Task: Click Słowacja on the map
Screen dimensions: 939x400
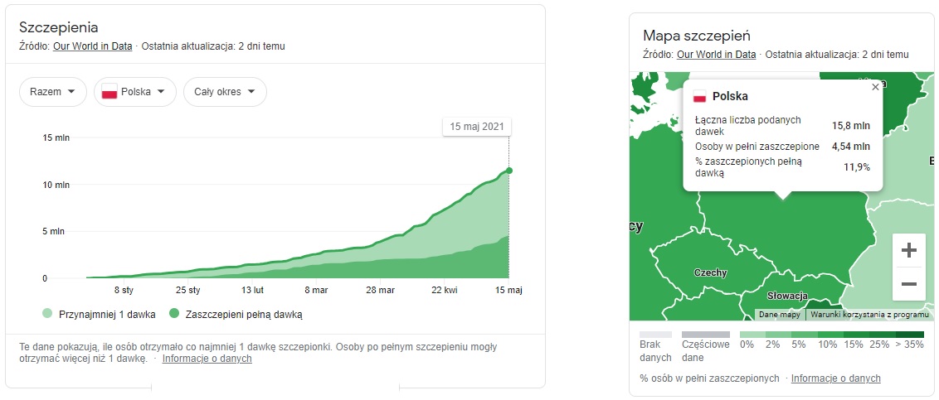Action: tap(786, 296)
